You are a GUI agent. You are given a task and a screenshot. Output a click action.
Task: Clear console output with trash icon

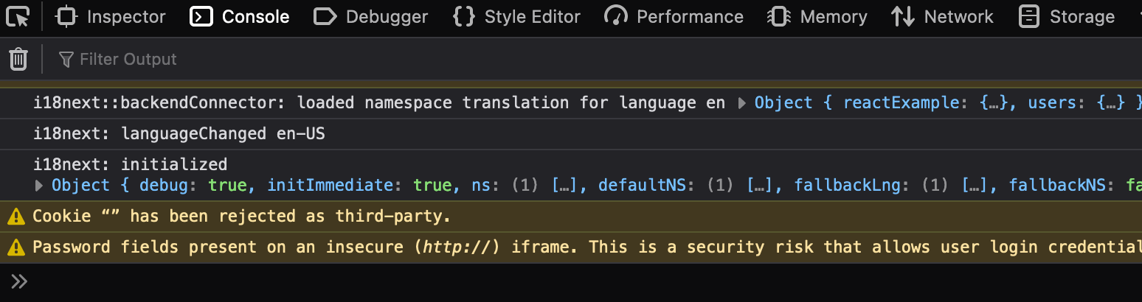coord(18,59)
